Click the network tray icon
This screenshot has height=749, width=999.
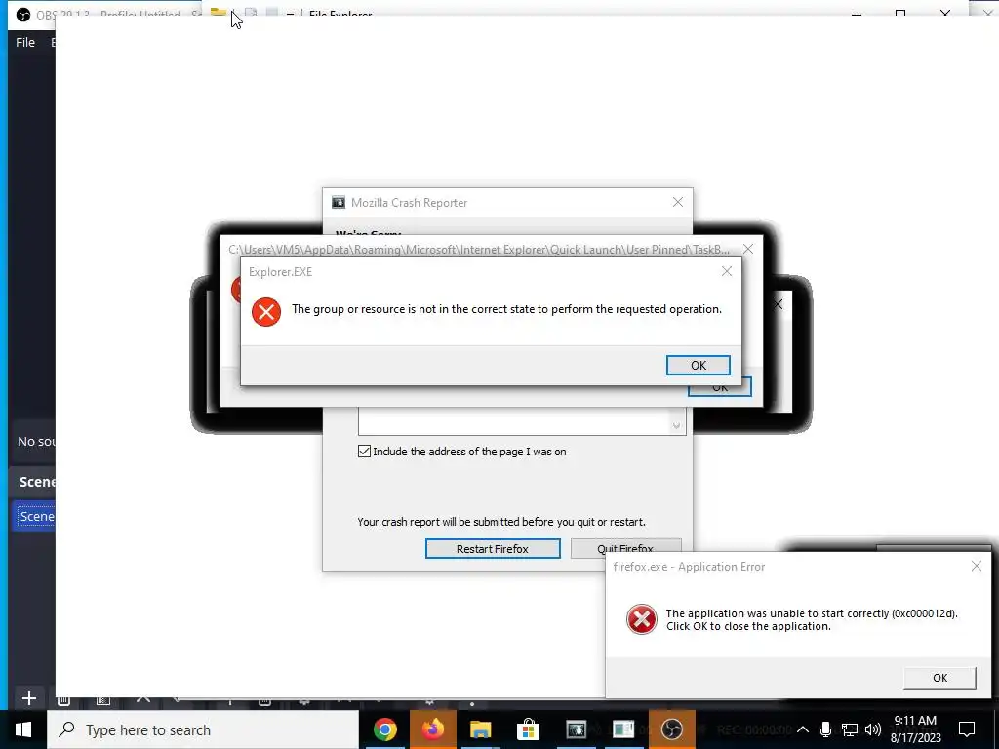[x=850, y=729]
